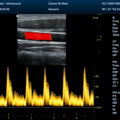This screenshot has height=120, width=120.
Task: Click the focus position triangle markers
Action: (100, 37)
